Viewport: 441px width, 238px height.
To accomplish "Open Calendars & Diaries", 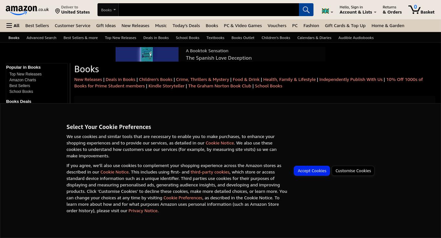I will tap(314, 38).
